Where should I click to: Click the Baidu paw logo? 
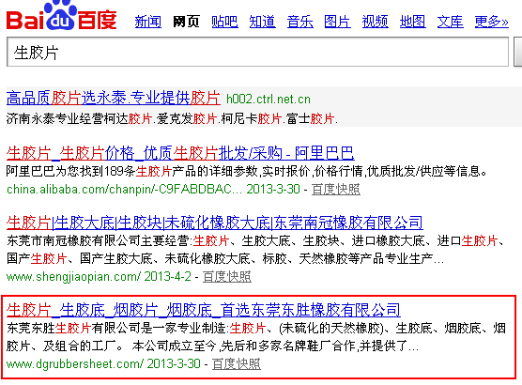pyautogui.click(x=62, y=16)
